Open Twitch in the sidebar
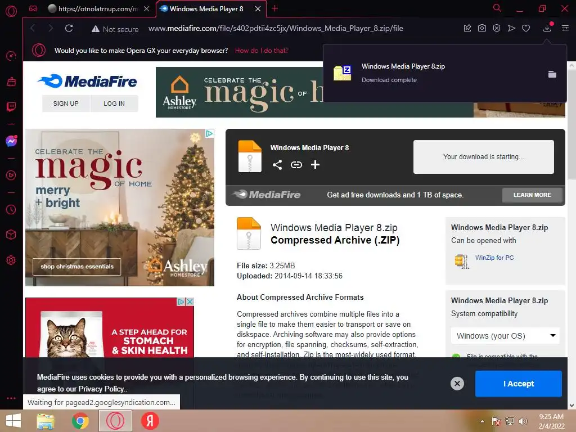 point(11,107)
